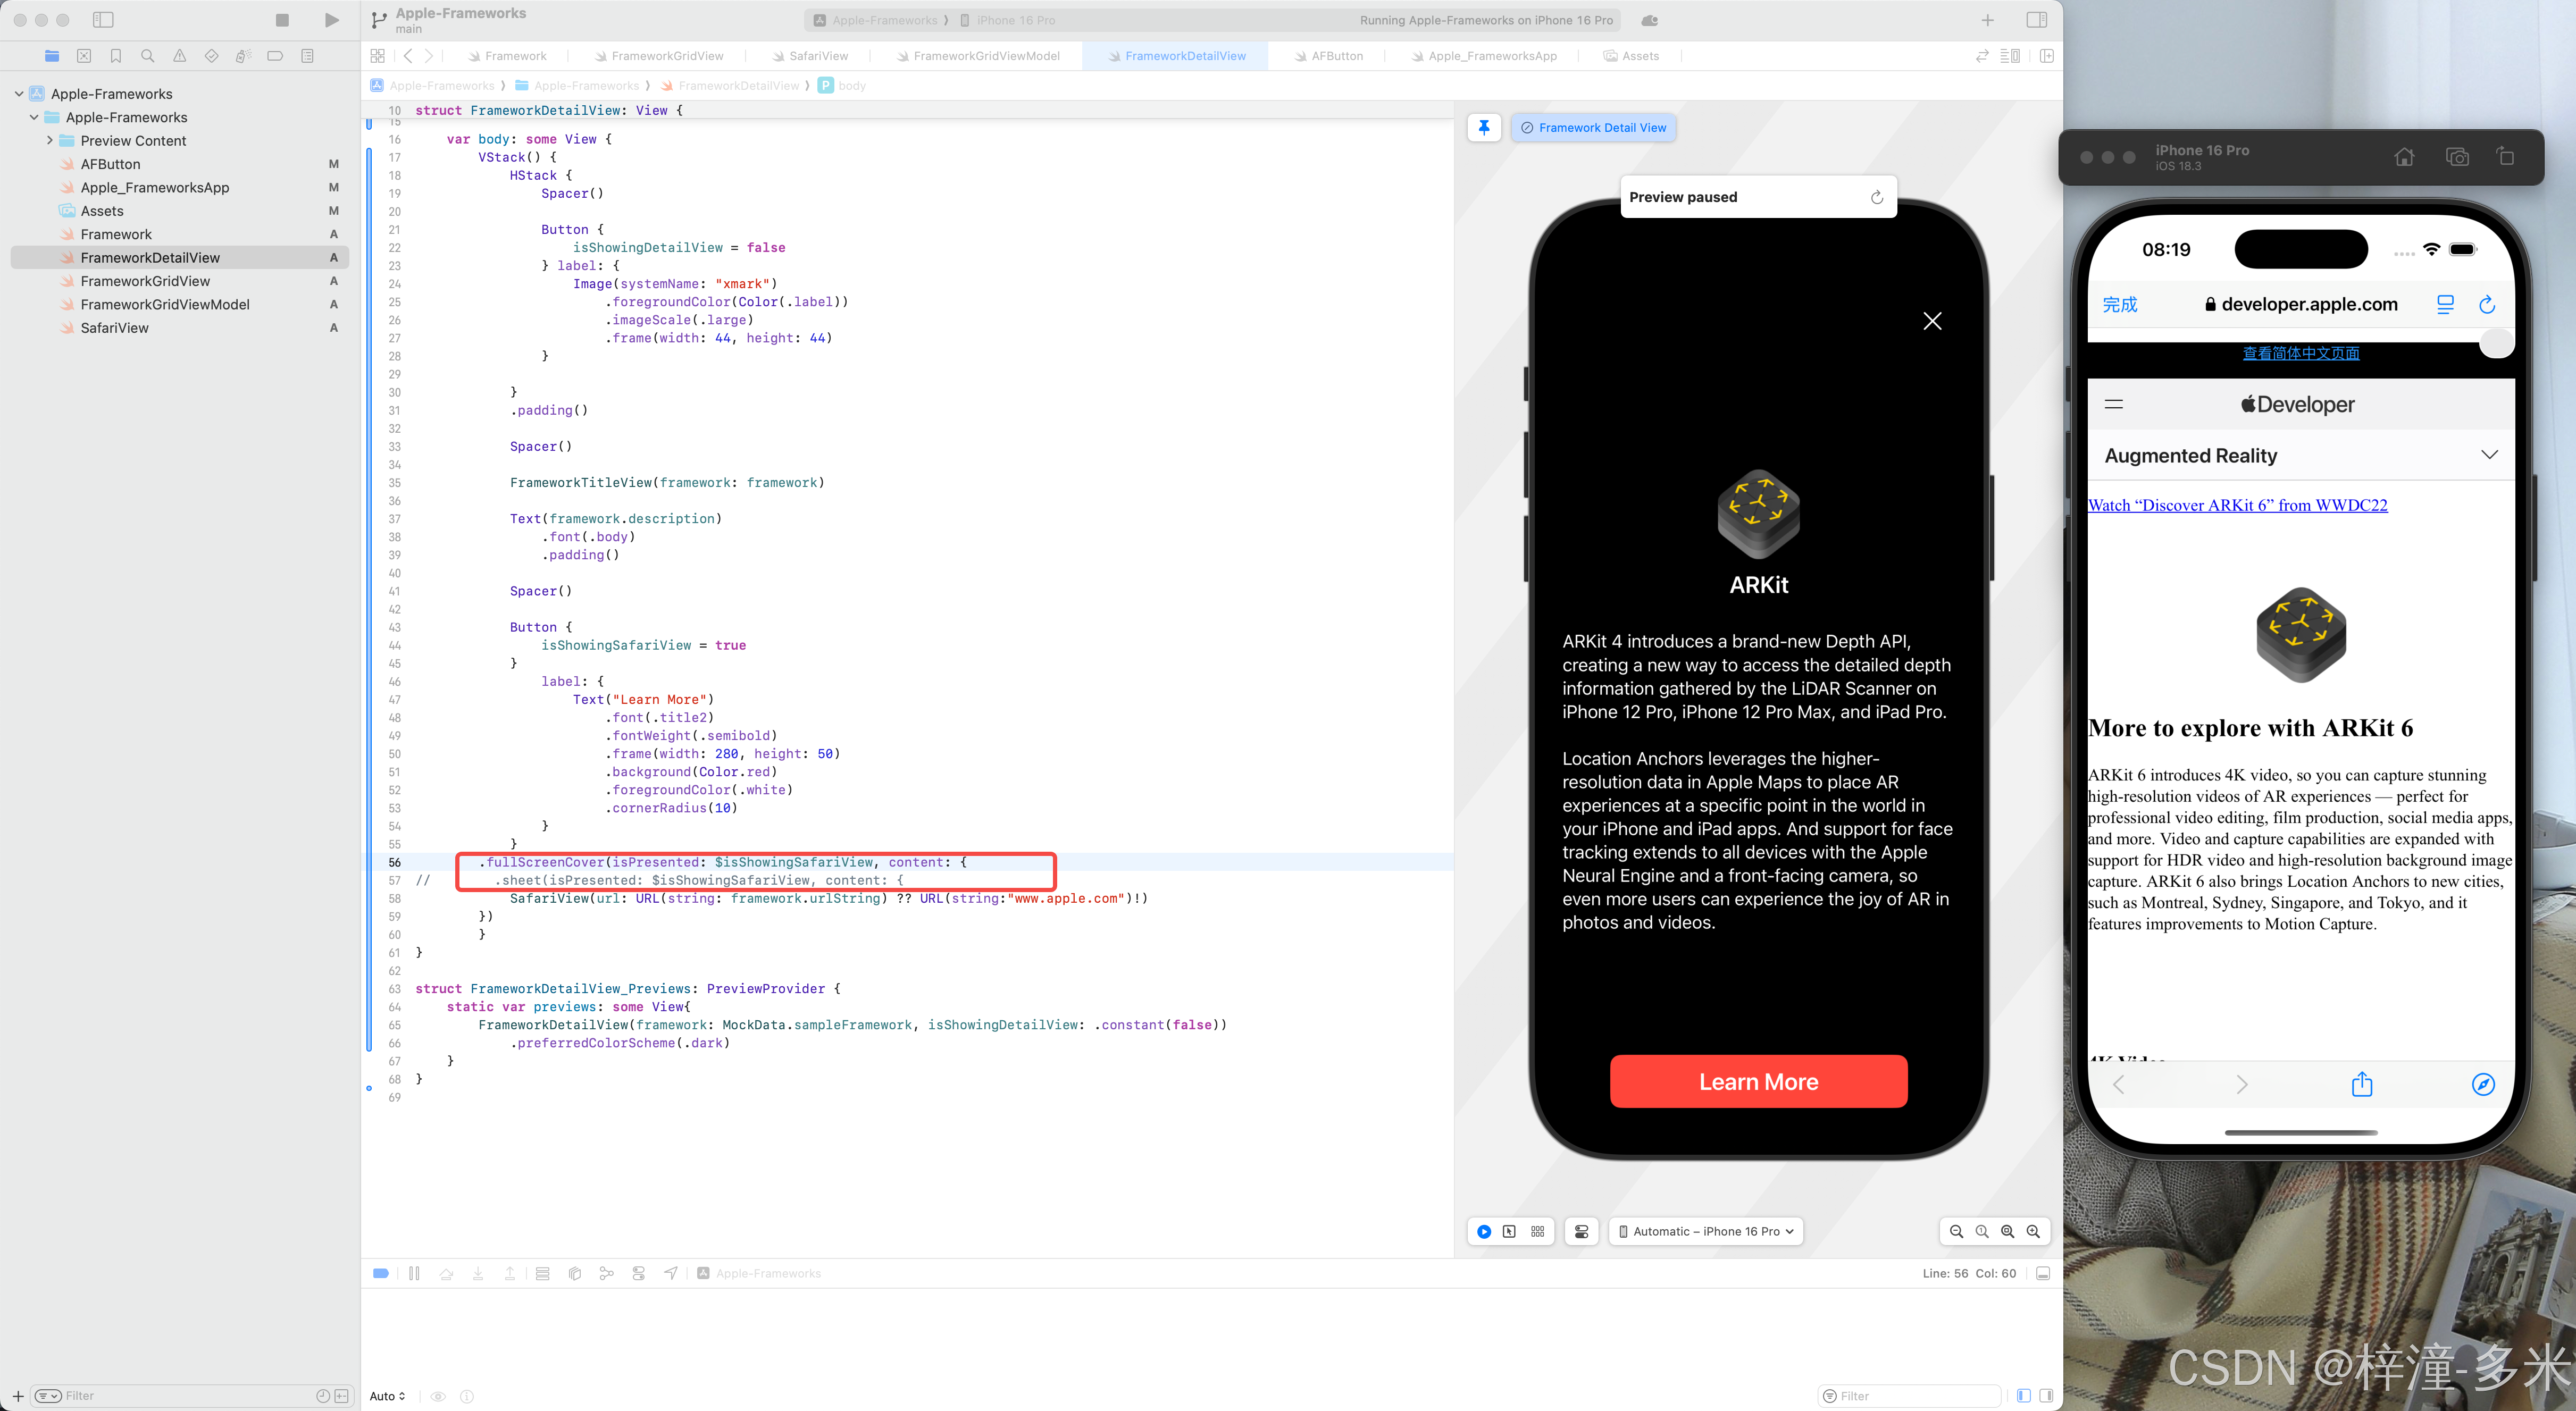2576x1411 pixels.
Task: Expand the Augmented Reality menu chevron in Safari
Action: pyautogui.click(x=2489, y=455)
